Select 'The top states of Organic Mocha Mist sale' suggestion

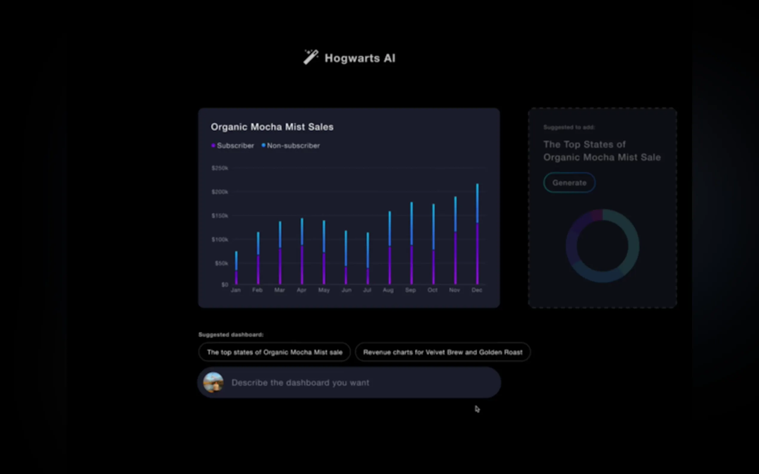pos(274,352)
